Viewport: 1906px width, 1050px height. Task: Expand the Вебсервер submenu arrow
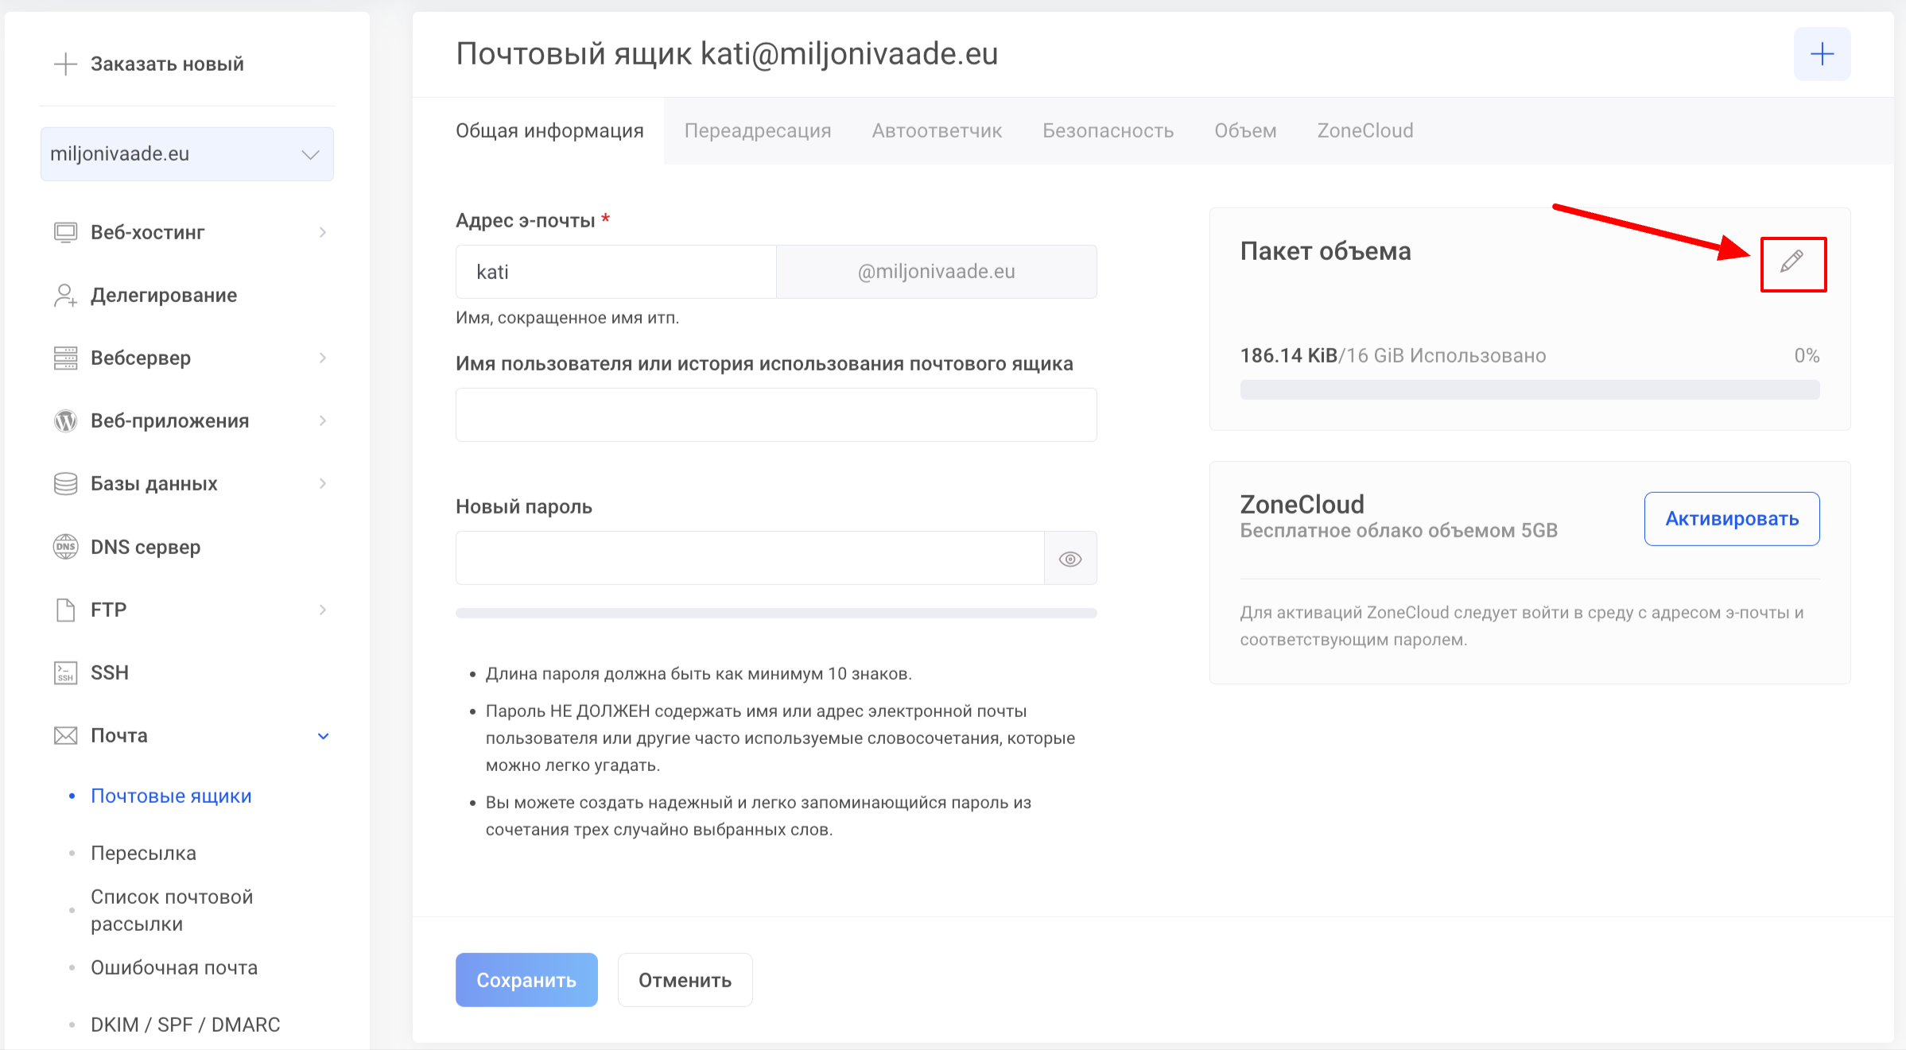point(323,358)
